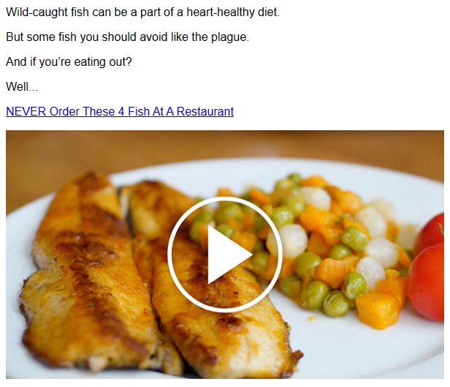The width and height of the screenshot is (450, 387).
Task: Click the word "NEVER" in the hyperlink
Action: click(26, 111)
